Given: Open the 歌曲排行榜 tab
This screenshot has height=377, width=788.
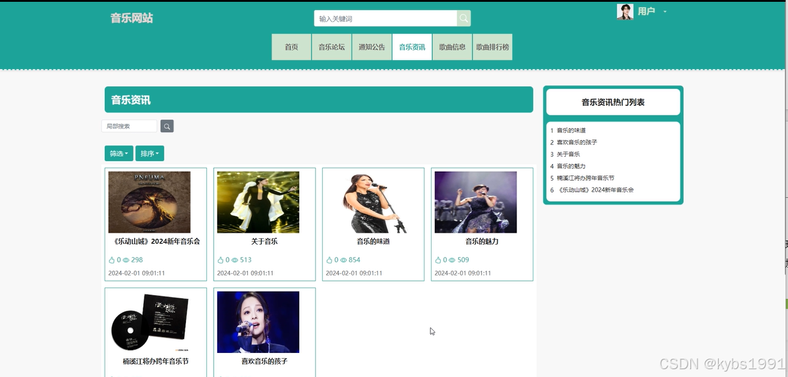Looking at the screenshot, I should point(492,47).
